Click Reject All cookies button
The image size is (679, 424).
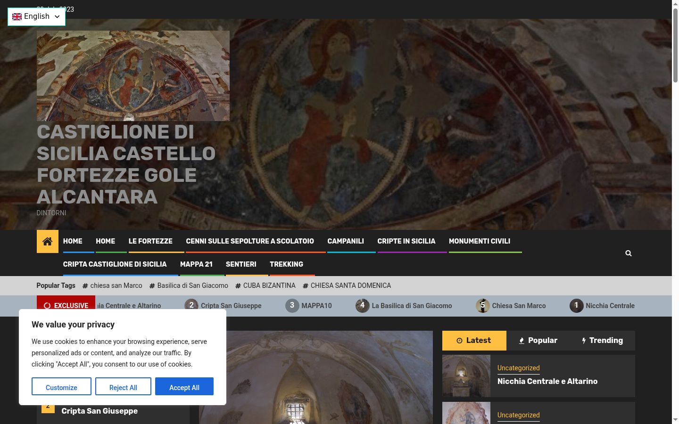point(123,387)
